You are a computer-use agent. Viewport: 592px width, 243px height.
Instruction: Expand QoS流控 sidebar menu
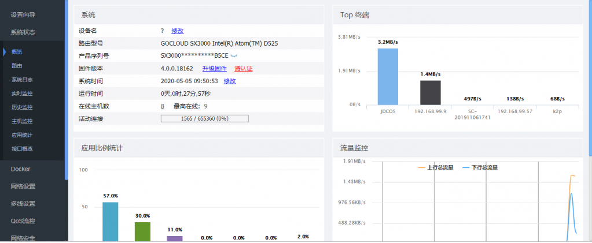click(x=23, y=221)
